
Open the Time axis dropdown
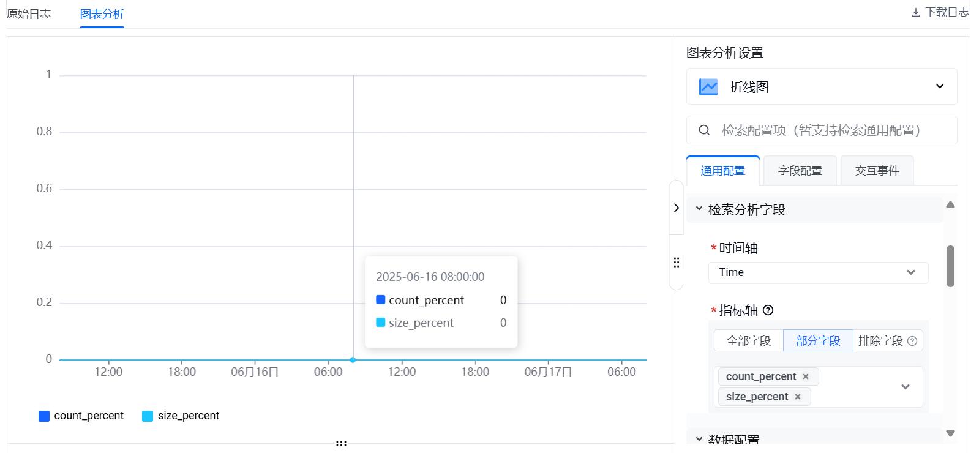pyautogui.click(x=818, y=272)
